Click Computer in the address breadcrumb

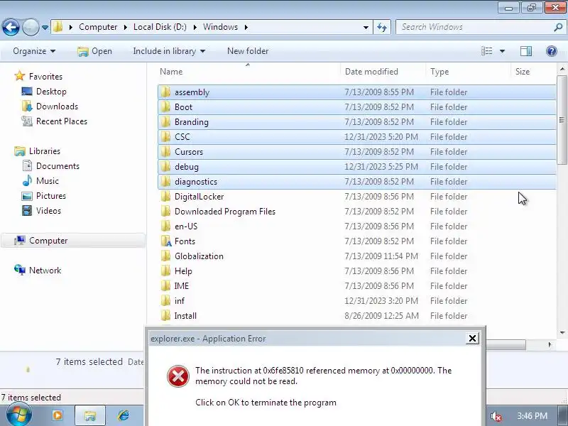click(x=98, y=27)
